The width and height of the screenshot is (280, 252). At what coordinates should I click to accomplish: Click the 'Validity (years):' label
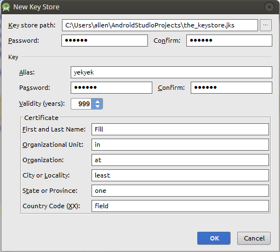(x=42, y=104)
